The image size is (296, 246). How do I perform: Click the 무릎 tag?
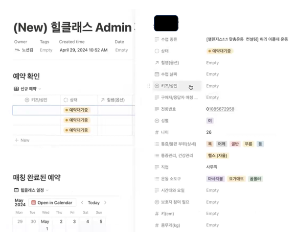tap(249, 144)
